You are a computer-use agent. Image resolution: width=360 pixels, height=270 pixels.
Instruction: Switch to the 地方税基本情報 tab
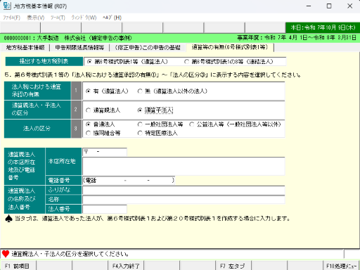[25, 48]
